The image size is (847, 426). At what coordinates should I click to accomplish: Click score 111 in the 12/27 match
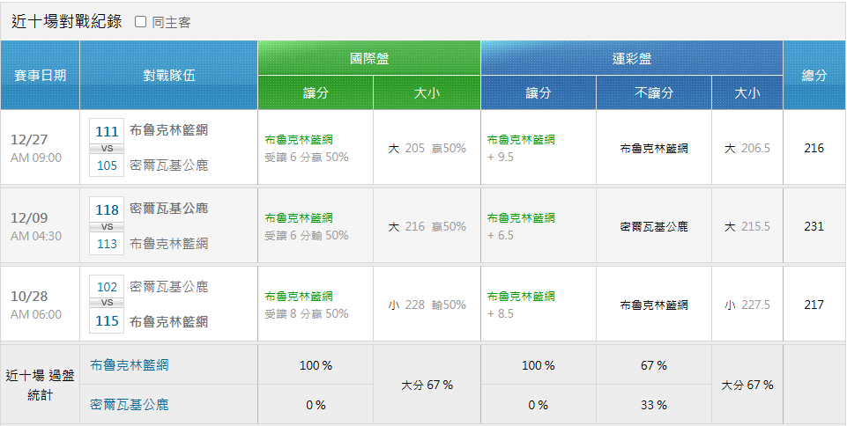107,131
